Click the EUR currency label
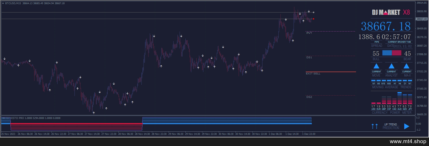This screenshot has width=429, height=146. click(x=379, y=109)
